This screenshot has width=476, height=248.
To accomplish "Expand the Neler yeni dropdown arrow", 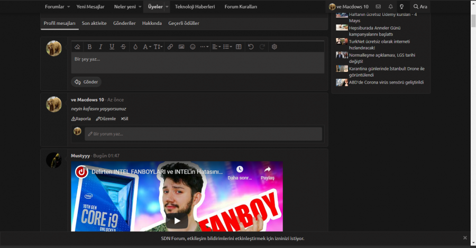I will pyautogui.click(x=140, y=7).
